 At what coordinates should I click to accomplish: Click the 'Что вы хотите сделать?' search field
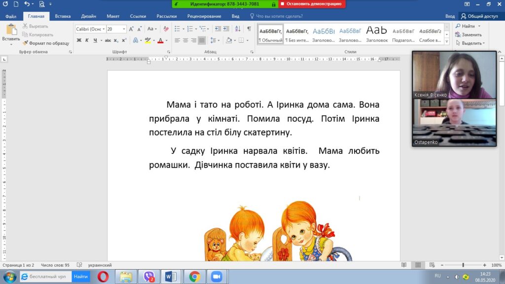tap(279, 16)
